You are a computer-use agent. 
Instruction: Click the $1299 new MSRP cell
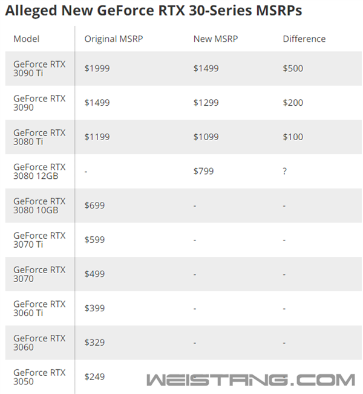click(206, 103)
